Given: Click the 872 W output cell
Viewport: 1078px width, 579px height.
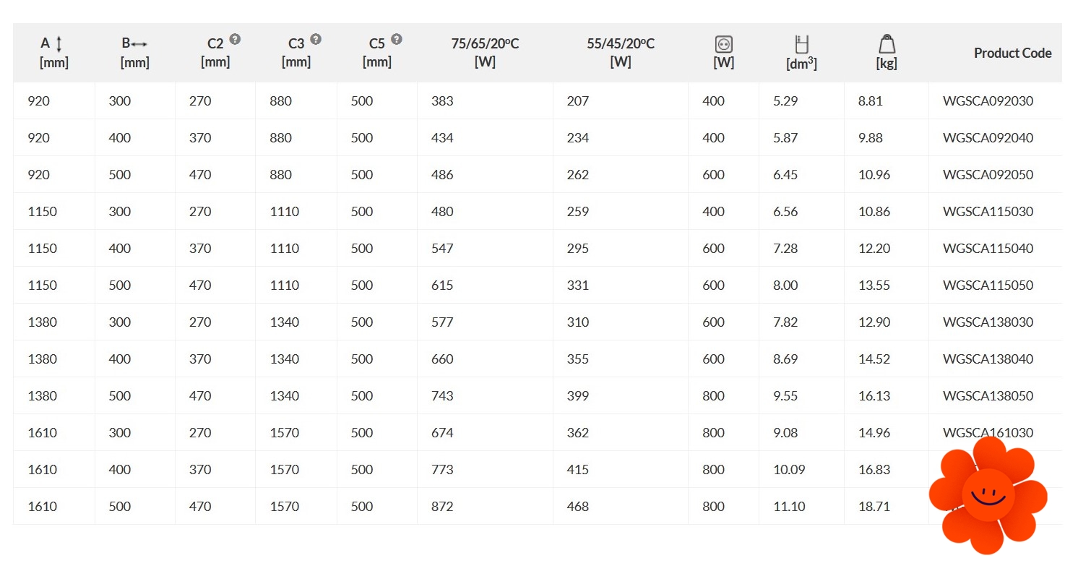Looking at the screenshot, I should [442, 507].
